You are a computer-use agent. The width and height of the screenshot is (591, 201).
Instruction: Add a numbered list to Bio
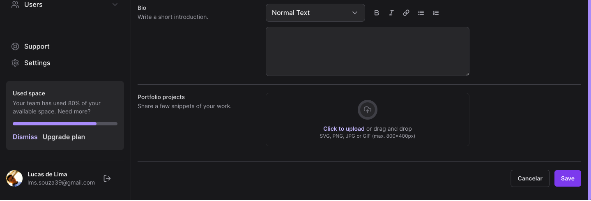(436, 13)
